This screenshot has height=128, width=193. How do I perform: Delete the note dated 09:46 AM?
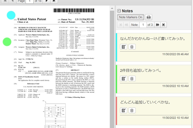coord(132,47)
